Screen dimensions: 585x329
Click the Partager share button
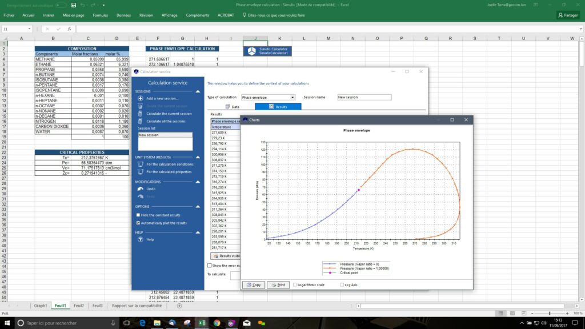[x=568, y=15]
